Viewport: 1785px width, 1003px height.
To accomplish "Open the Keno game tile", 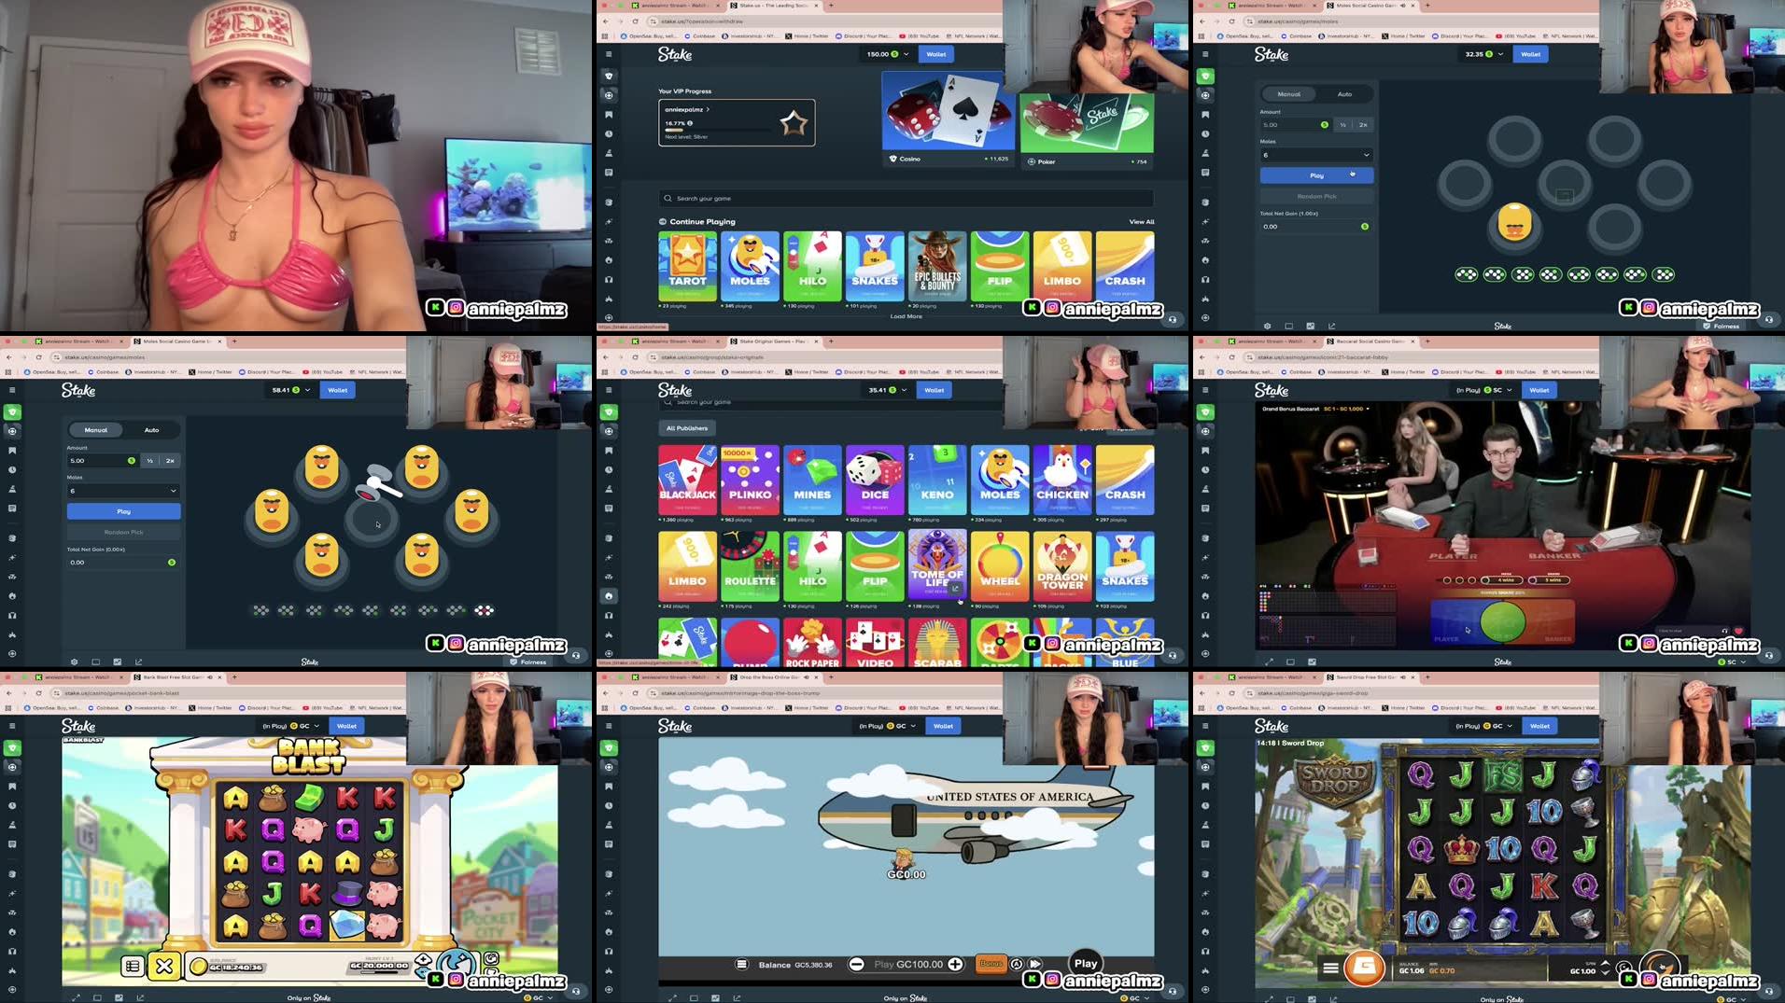I will pyautogui.click(x=937, y=480).
